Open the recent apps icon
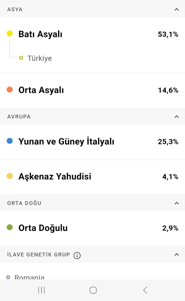Screen dimensions: 185x301 click(41, 290)
